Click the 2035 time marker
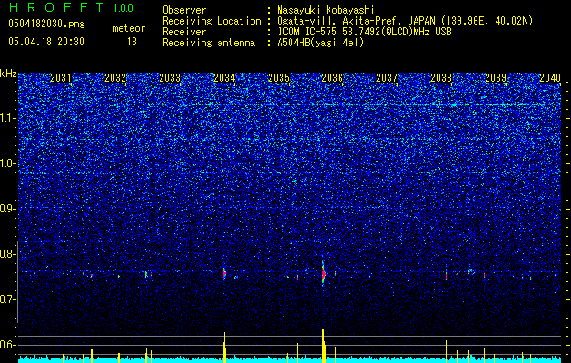 tap(278, 78)
